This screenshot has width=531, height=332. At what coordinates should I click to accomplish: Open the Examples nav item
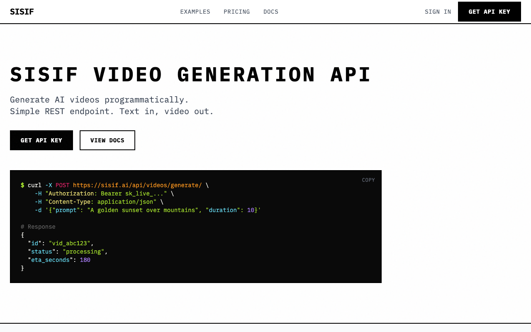coord(195,12)
